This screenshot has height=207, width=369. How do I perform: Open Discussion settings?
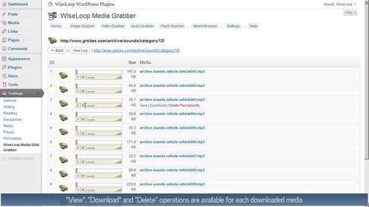click(13, 120)
